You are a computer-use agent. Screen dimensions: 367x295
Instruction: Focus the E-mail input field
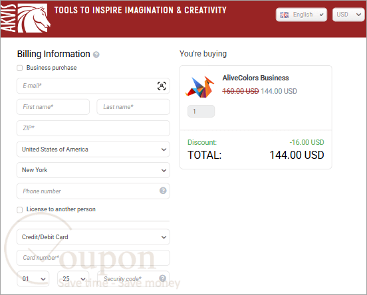(93, 86)
